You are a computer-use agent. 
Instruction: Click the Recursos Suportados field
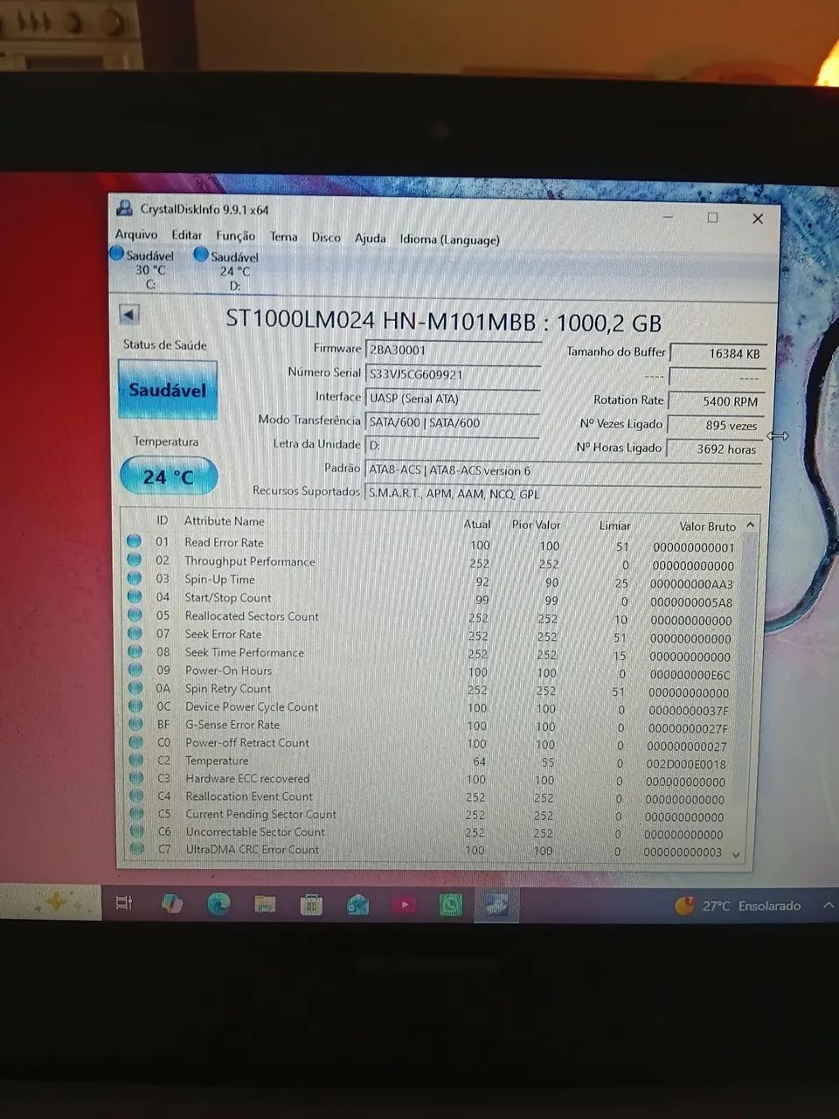563,494
